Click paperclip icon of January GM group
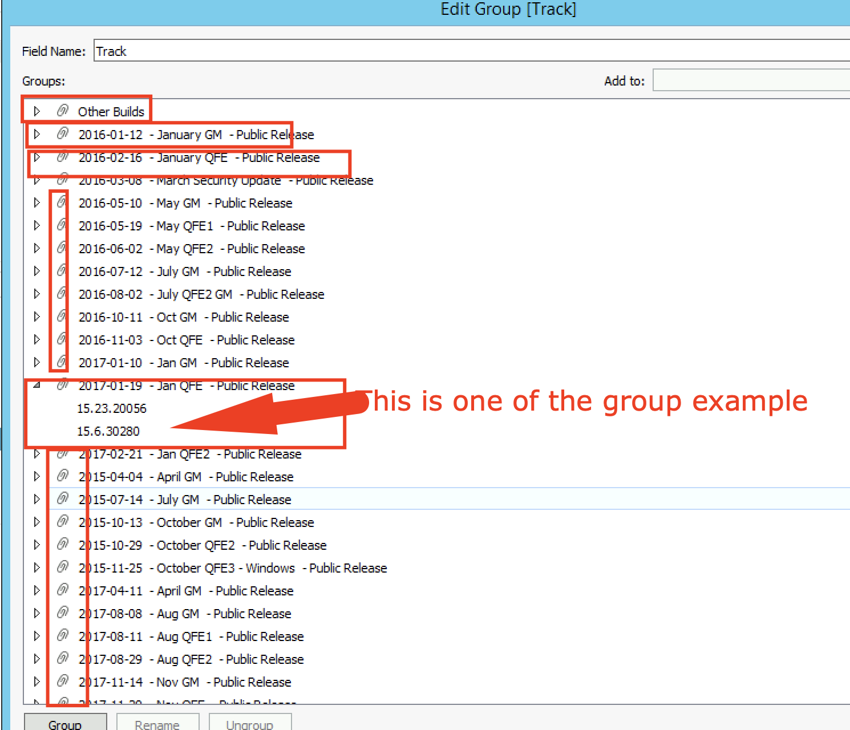The height and width of the screenshot is (730, 850). [x=63, y=133]
